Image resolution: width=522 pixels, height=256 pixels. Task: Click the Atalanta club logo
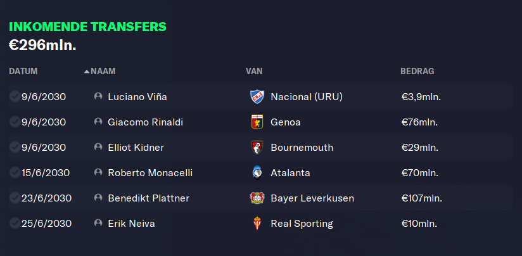257,173
